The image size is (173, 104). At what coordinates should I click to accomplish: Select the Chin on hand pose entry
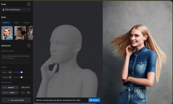click(16, 10)
